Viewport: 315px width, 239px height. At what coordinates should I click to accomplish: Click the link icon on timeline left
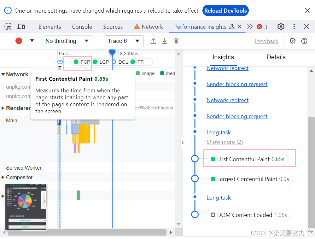[60, 62]
